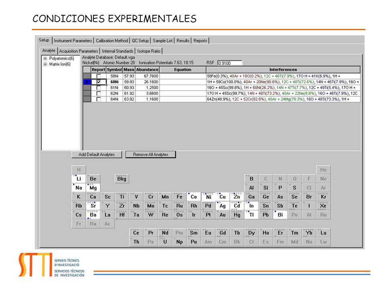Image resolution: width=385 pixels, height=289 pixels.
Task: Select the Be element button
Action: [x=93, y=179]
